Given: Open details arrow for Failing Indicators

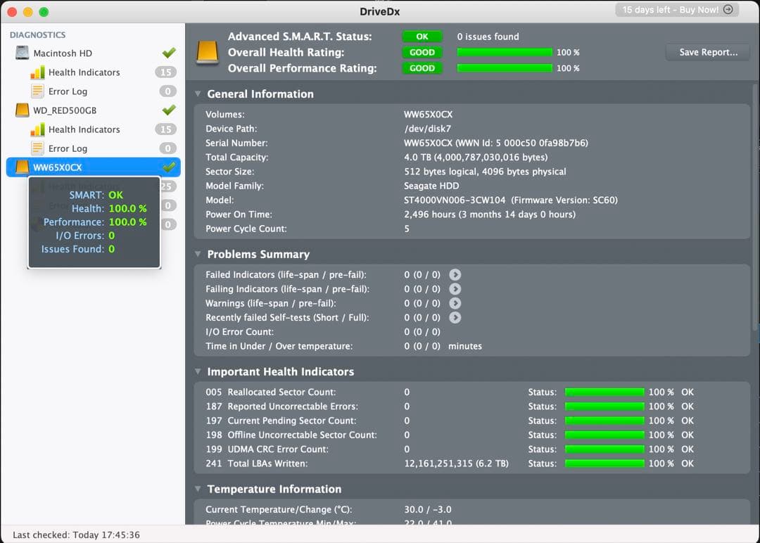Looking at the screenshot, I should 455,288.
